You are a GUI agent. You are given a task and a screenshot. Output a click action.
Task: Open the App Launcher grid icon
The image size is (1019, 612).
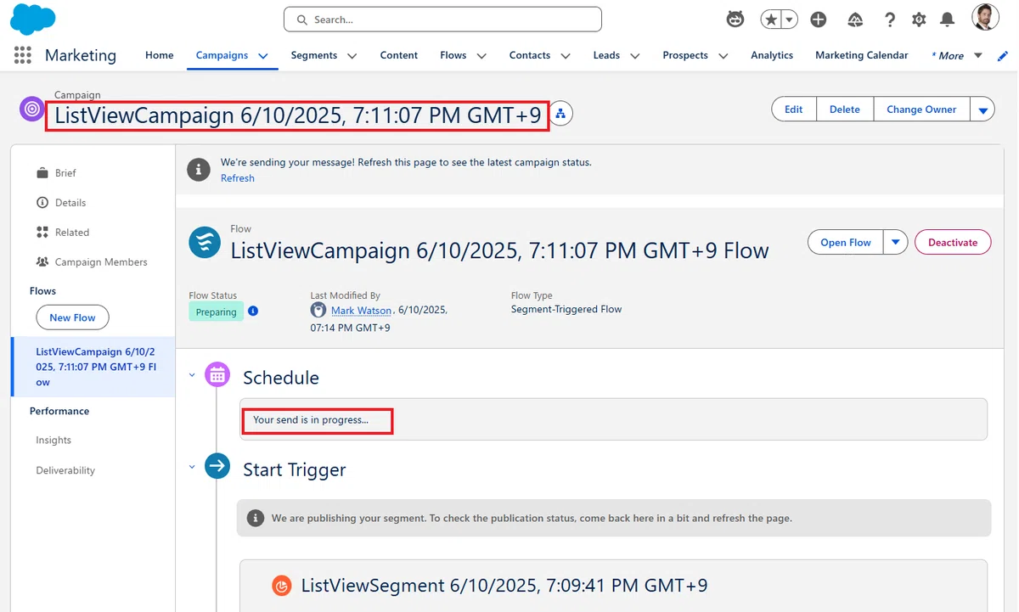23,55
